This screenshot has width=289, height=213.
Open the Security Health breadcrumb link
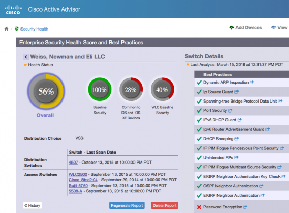click(x=34, y=29)
